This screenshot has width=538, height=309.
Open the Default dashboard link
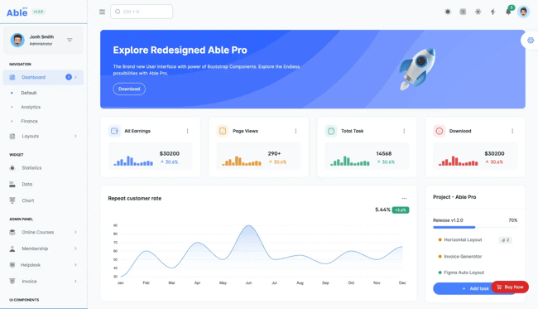(29, 93)
